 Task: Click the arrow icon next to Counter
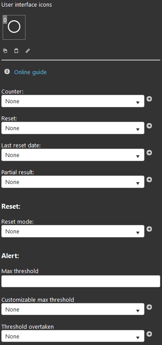(149, 99)
